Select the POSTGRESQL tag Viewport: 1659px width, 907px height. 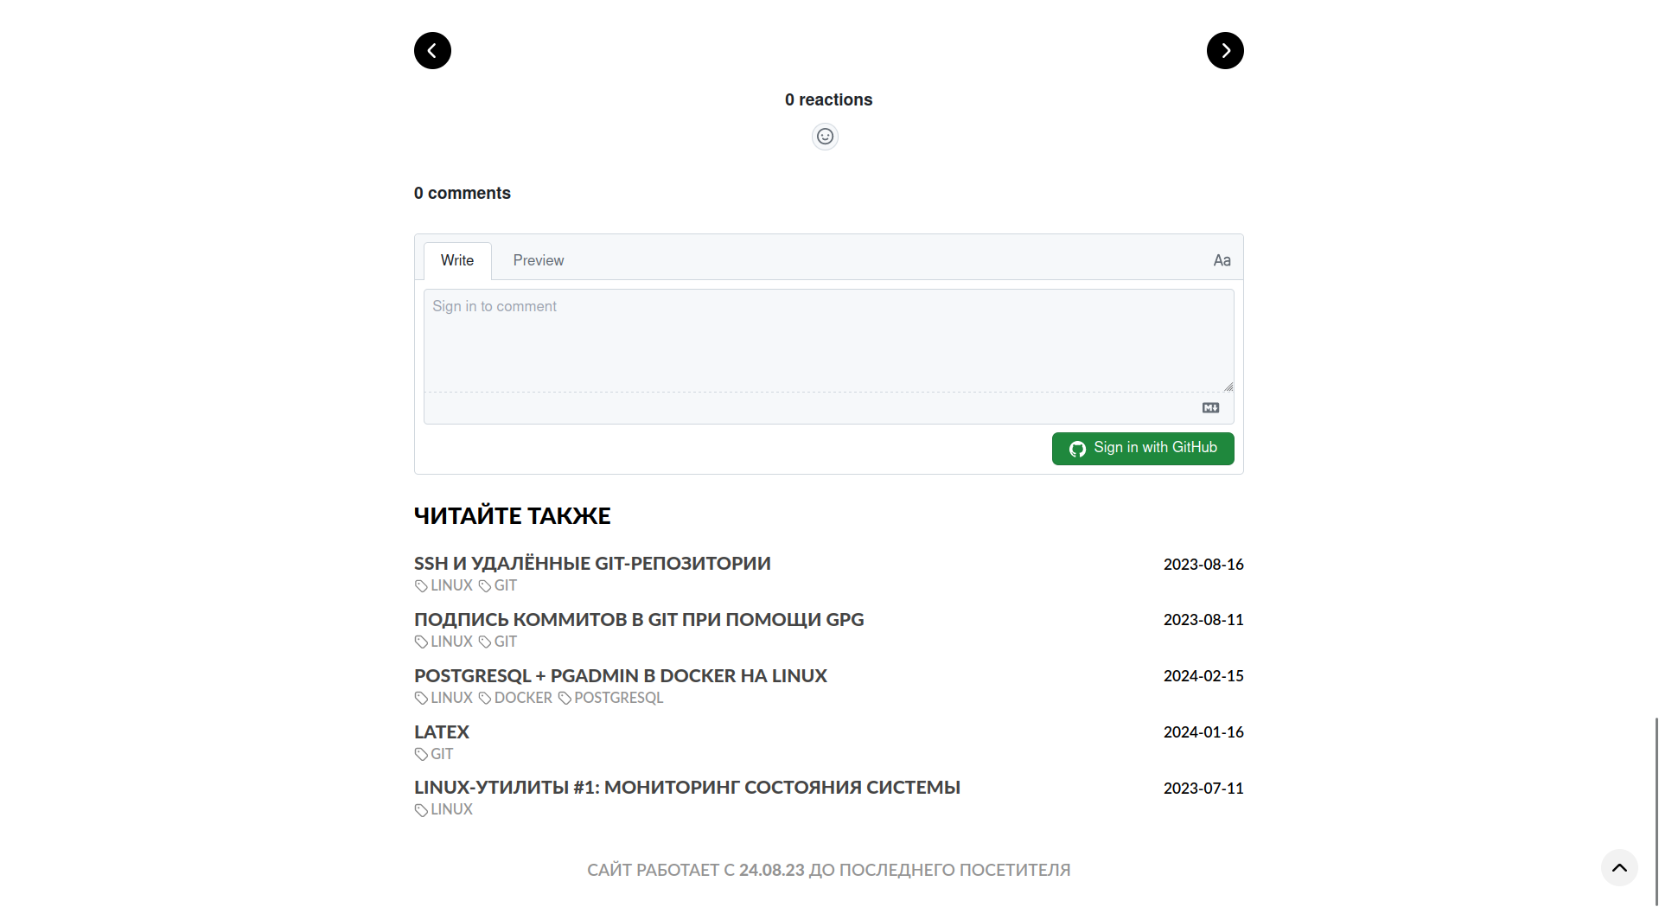(611, 698)
